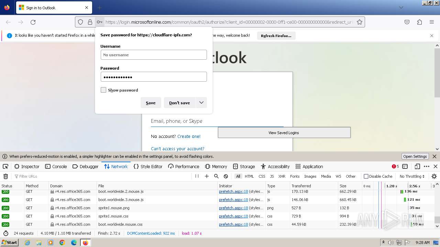Switch to the Style Editor tab
This screenshot has width=440, height=247.
pos(148,166)
